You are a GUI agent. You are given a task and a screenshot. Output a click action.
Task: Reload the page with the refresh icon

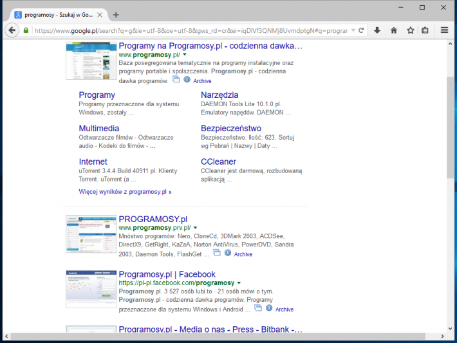(x=361, y=30)
